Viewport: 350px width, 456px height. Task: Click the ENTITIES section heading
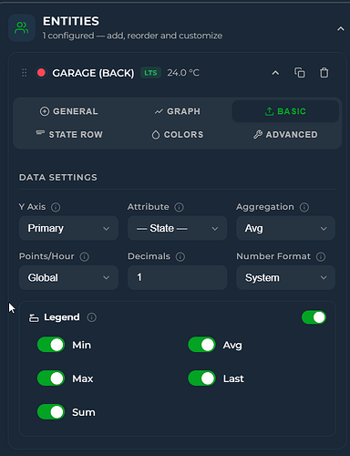[71, 21]
